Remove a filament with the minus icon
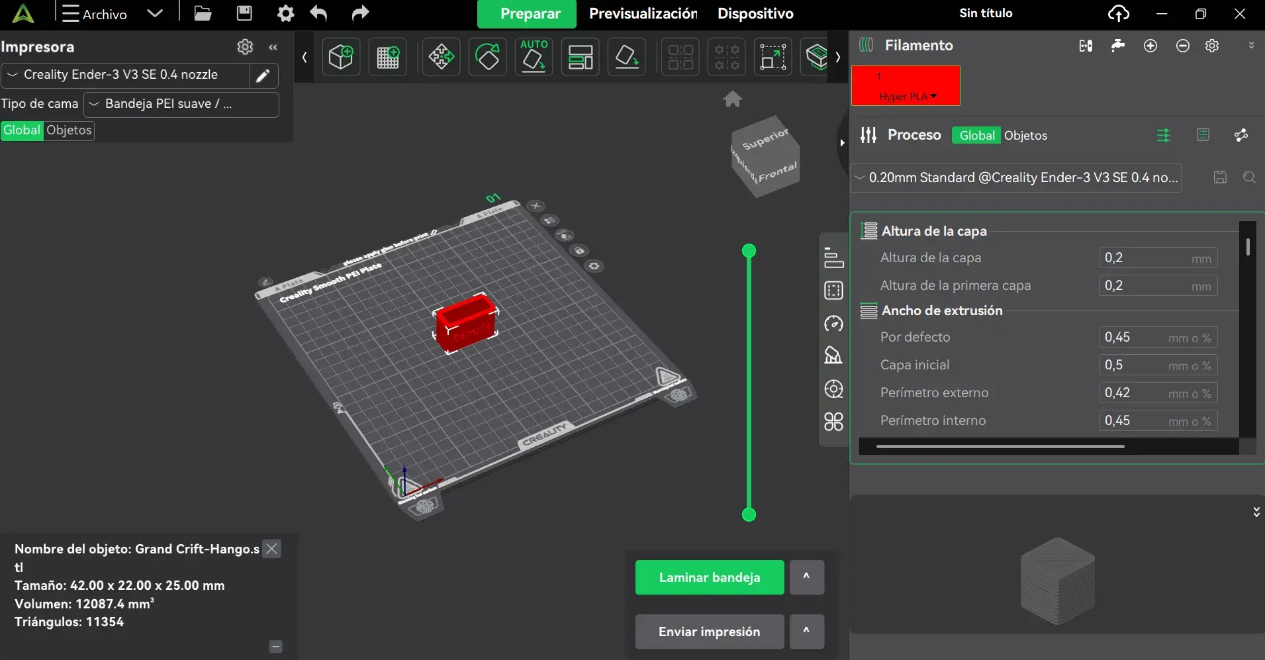 [1183, 46]
